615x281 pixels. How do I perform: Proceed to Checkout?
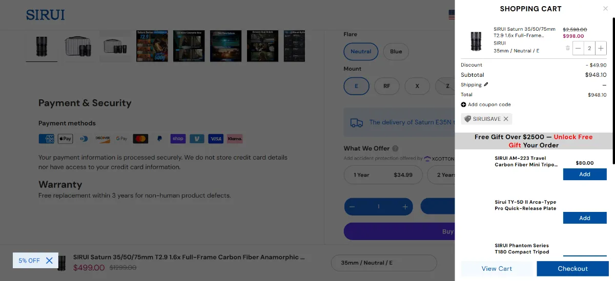click(573, 269)
